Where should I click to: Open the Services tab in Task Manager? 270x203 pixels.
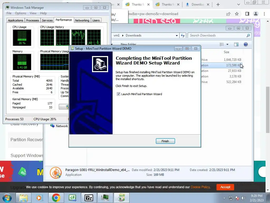pyautogui.click(x=47, y=20)
